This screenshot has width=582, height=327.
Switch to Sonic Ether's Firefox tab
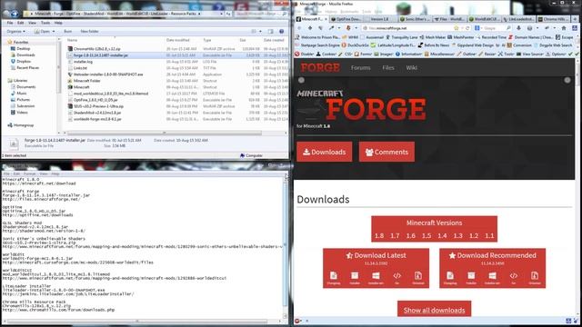(416, 19)
